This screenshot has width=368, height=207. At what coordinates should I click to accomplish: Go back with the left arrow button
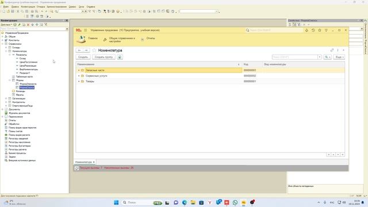point(79,50)
